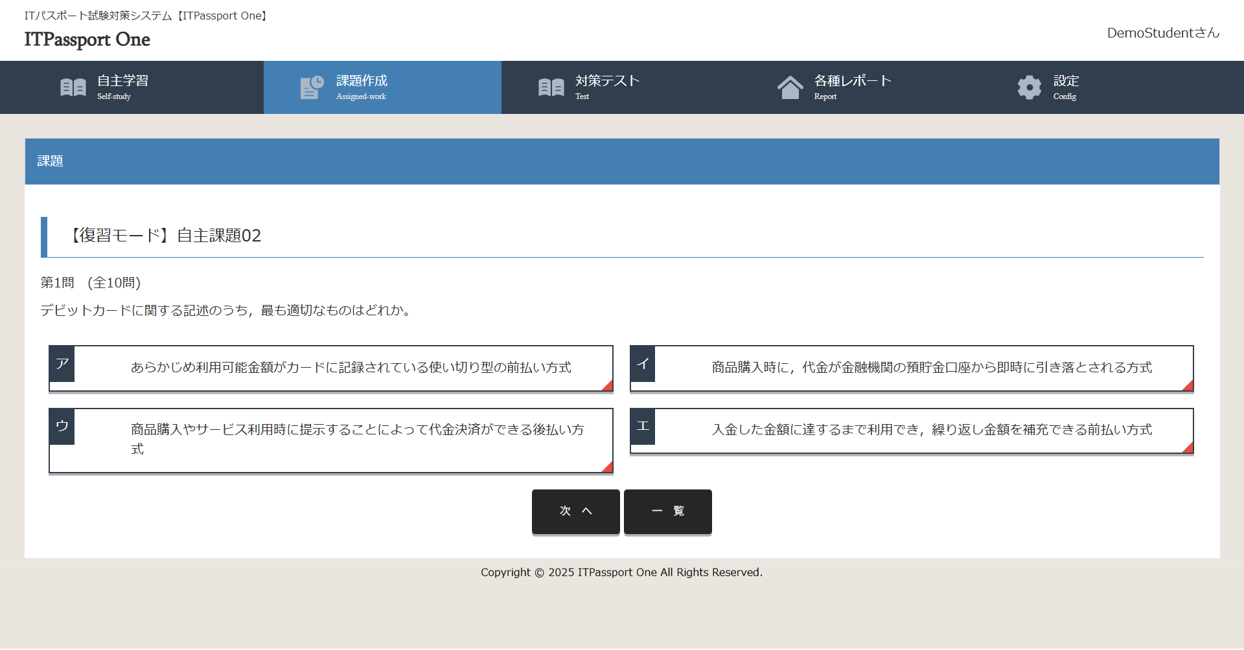Viewport: 1244px width, 650px height.
Task: Select answer option ア
Action: click(330, 368)
